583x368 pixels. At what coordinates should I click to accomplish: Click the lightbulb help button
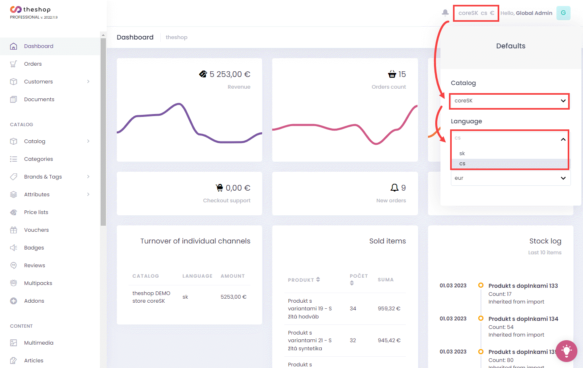566,351
